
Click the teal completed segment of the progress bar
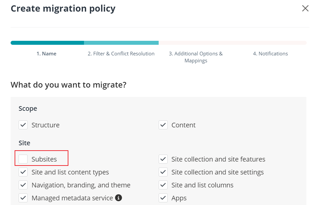point(46,42)
